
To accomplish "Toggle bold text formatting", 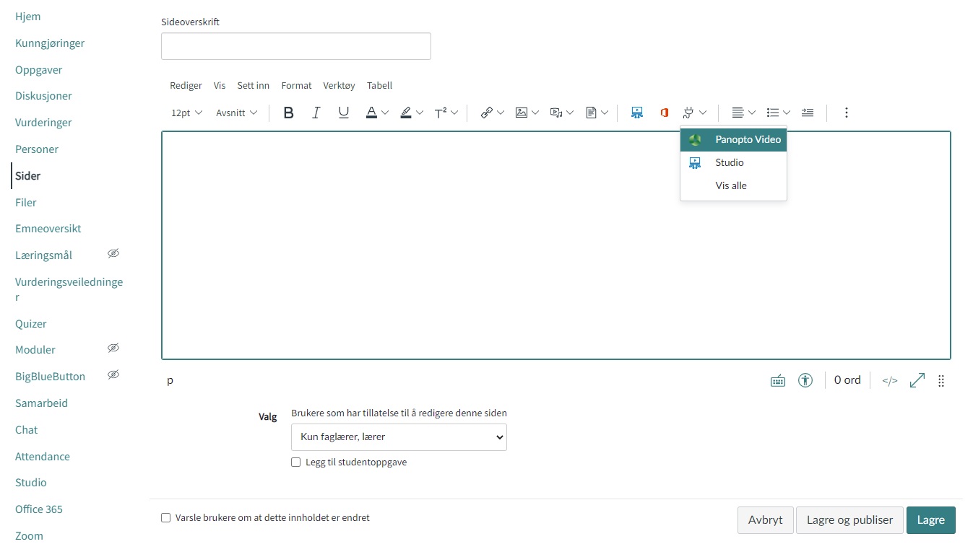I will [x=288, y=113].
